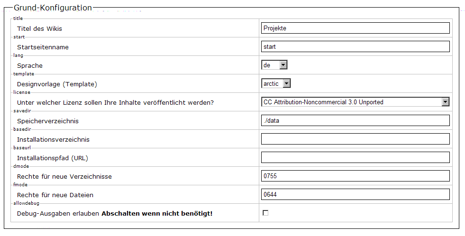The height and width of the screenshot is (236, 465).
Task: Click the "Startseitenname" label text
Action: click(x=43, y=47)
